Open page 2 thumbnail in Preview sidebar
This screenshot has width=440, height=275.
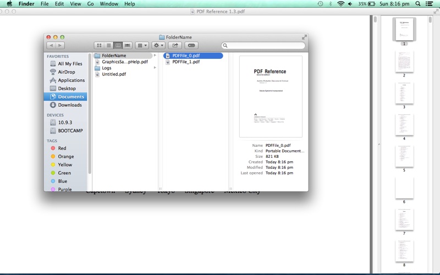tap(404, 62)
